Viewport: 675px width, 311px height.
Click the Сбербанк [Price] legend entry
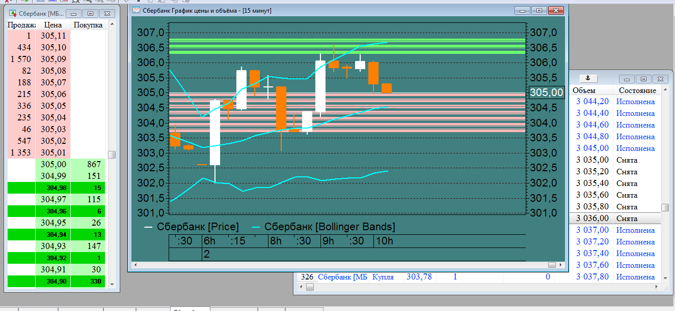pos(192,227)
